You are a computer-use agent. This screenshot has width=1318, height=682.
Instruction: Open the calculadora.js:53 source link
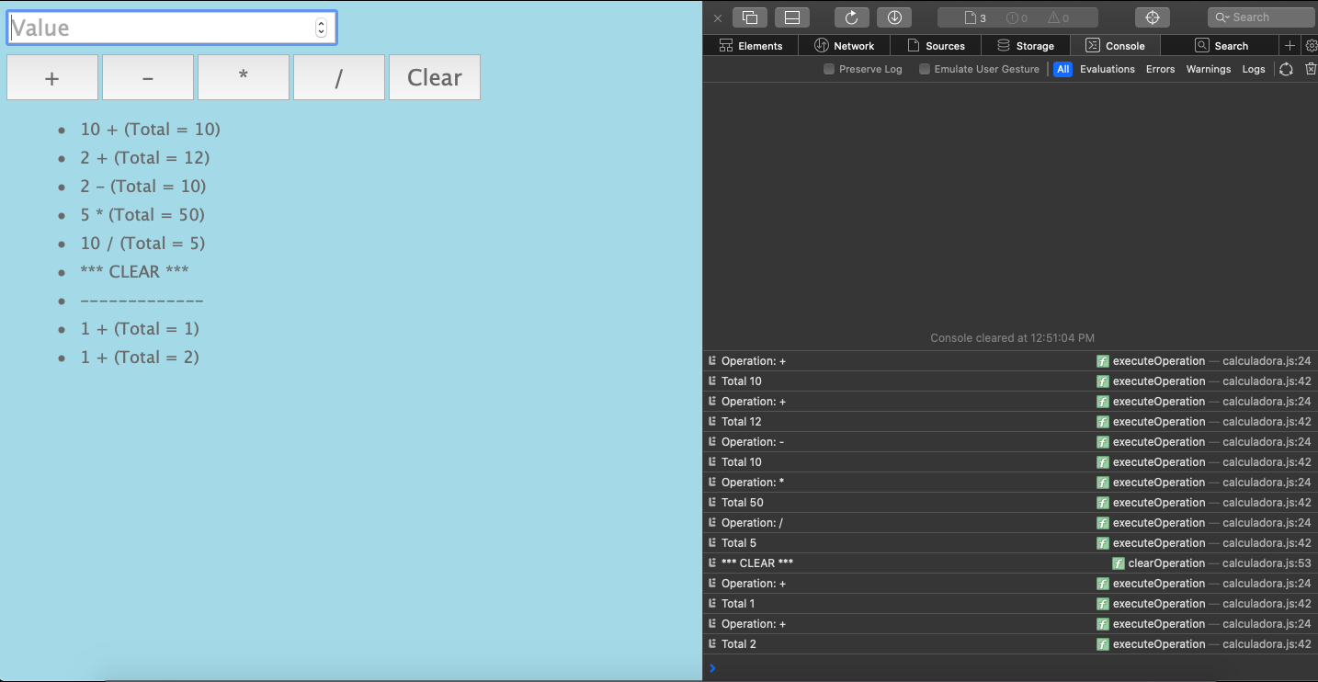pyautogui.click(x=1267, y=563)
